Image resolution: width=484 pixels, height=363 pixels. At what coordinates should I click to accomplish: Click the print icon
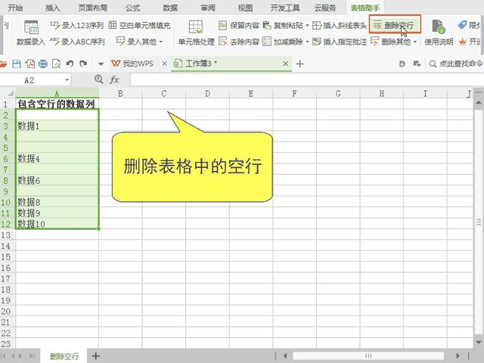(x=43, y=64)
